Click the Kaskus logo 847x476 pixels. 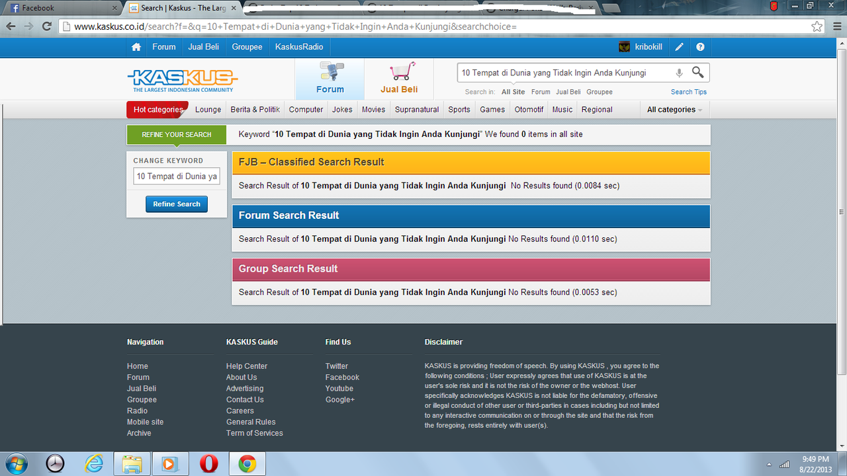[x=181, y=80]
